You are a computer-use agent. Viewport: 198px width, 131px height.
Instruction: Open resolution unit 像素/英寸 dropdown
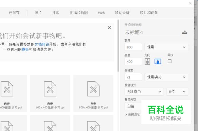coord(166,77)
